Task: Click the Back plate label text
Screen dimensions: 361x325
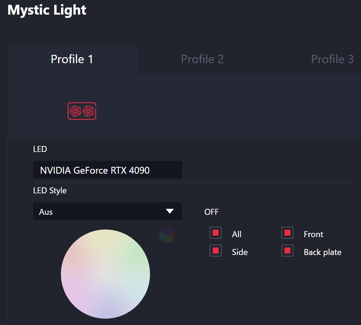Action: click(x=323, y=252)
